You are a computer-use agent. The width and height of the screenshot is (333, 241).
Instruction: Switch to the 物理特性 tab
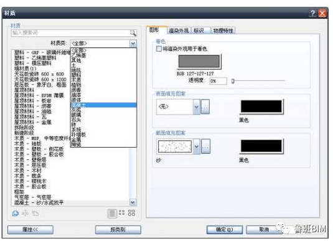pyautogui.click(x=223, y=31)
